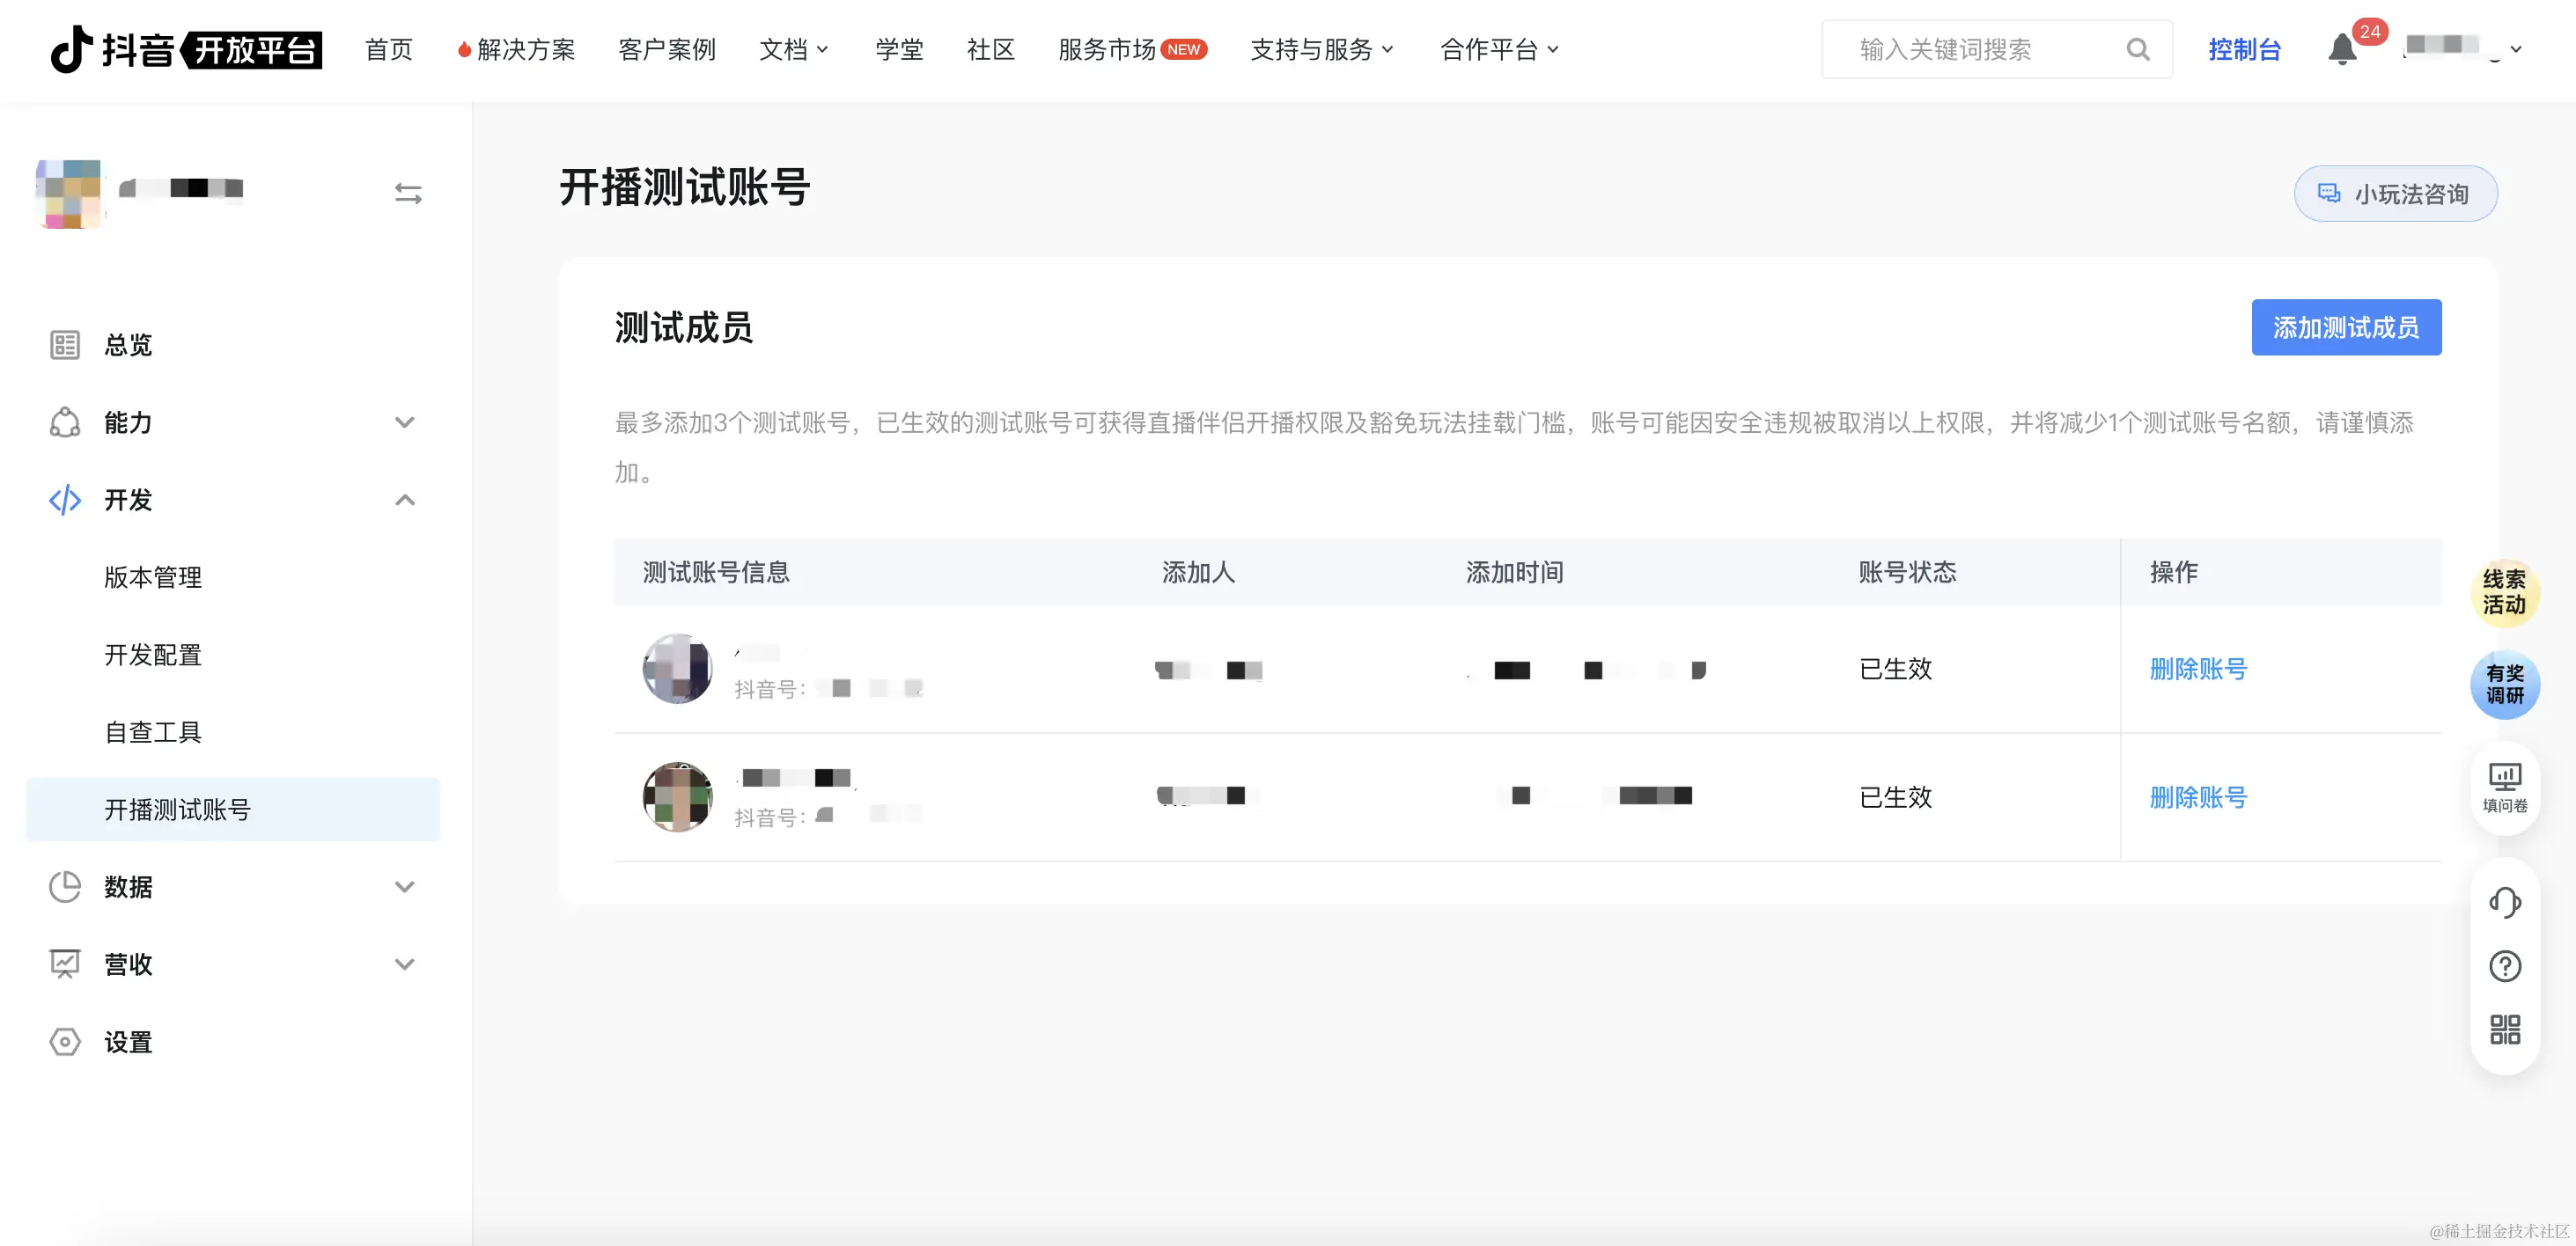
Task: Open the QR code icon
Action: tap(2504, 1030)
